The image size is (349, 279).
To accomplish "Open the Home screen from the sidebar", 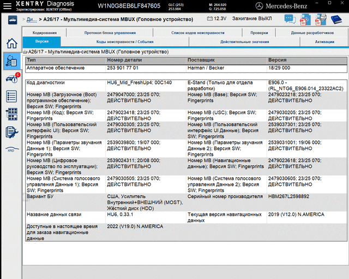I will click(11, 44).
